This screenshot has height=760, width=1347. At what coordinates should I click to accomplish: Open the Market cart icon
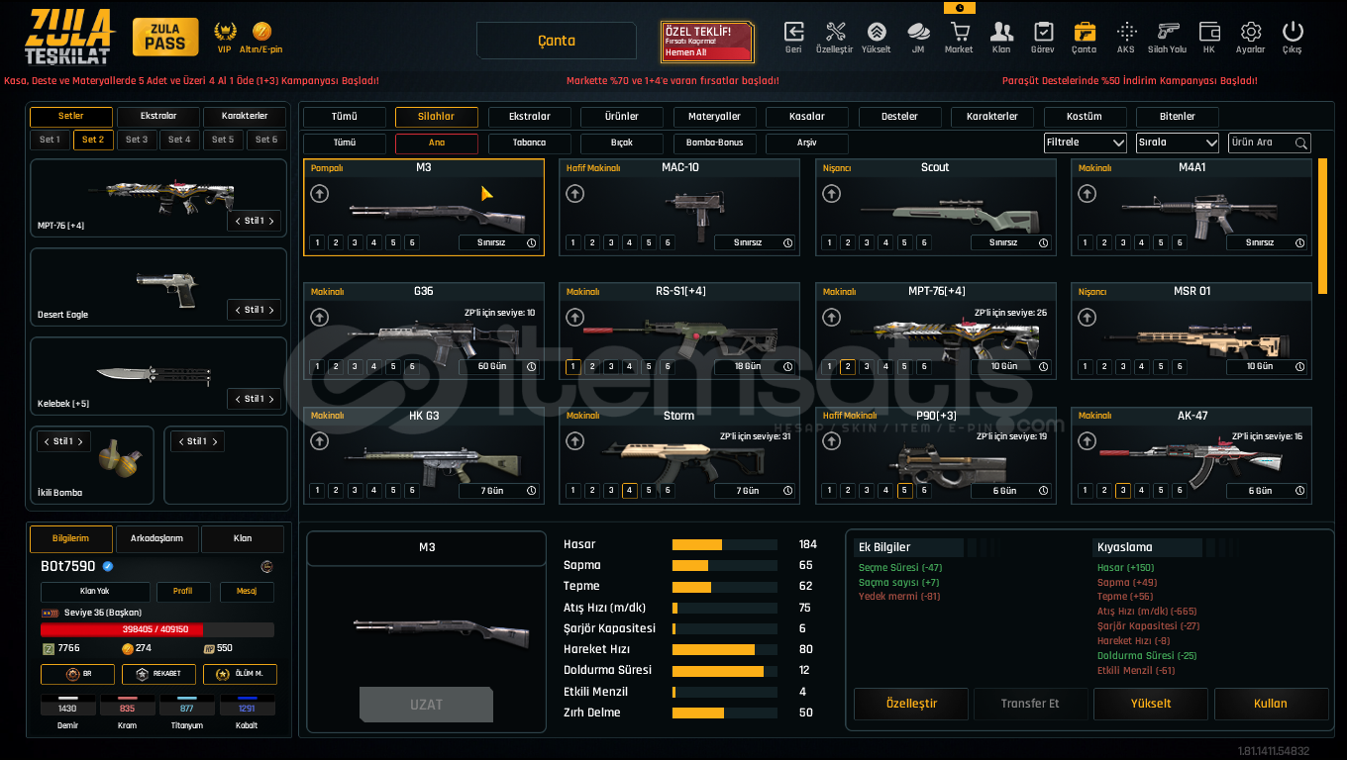(x=958, y=32)
